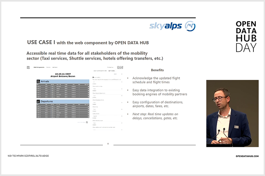Viewport: 265px width, 176px height.
Task: Click the 'Next step: Real time updates' bullet
Action: click(155, 116)
